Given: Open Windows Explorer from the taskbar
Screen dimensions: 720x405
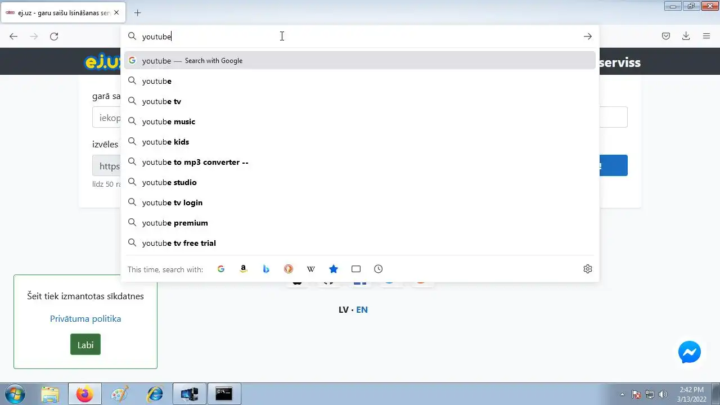Looking at the screenshot, I should point(50,394).
